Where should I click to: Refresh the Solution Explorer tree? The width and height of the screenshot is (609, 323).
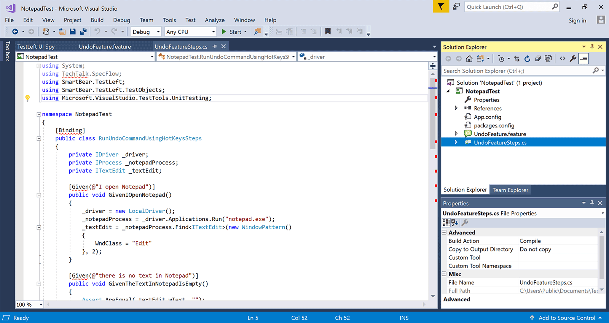tap(527, 59)
